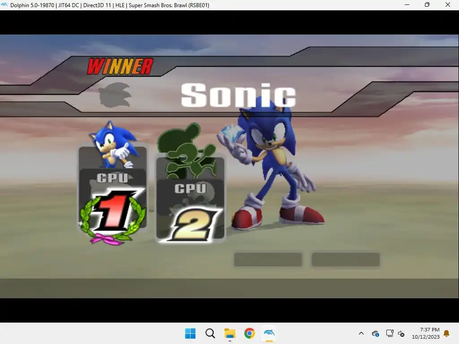
Task: Launch Google Chrome from the taskbar
Action: pos(249,333)
